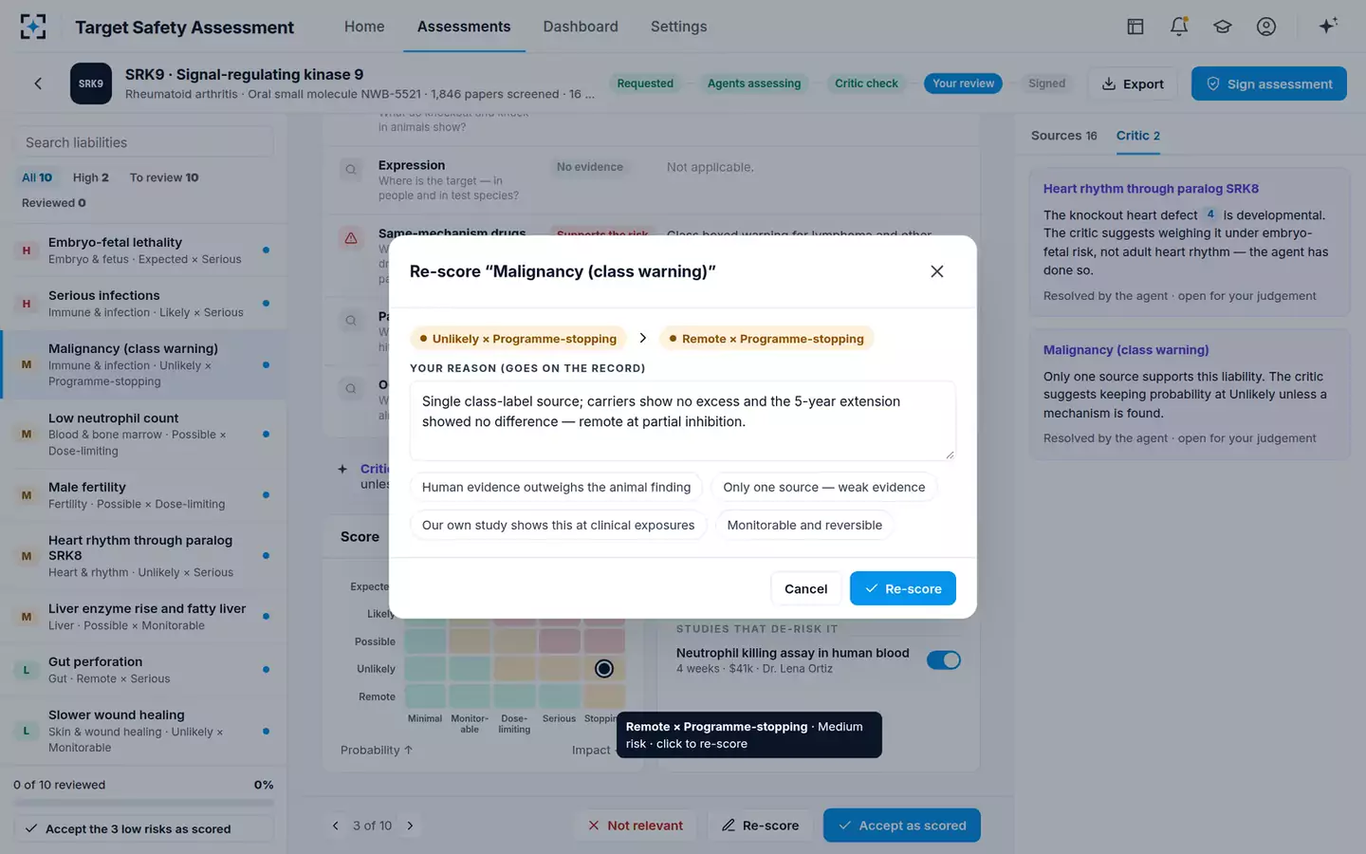Click Export button

point(1133,84)
